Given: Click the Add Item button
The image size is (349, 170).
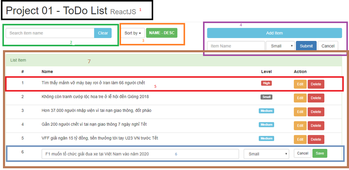Looking at the screenshot, I should (x=275, y=33).
